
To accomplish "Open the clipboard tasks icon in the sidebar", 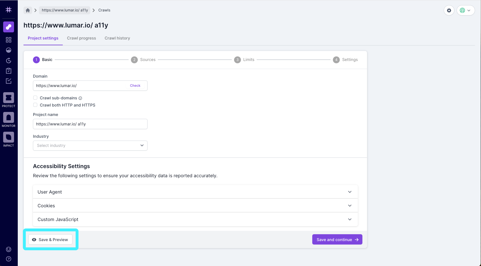I will point(8,70).
